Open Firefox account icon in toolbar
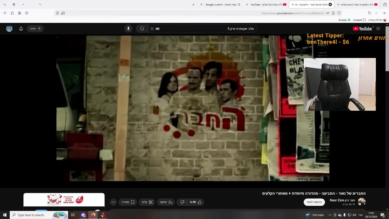The width and height of the screenshot is (389, 219). (x=19, y=13)
